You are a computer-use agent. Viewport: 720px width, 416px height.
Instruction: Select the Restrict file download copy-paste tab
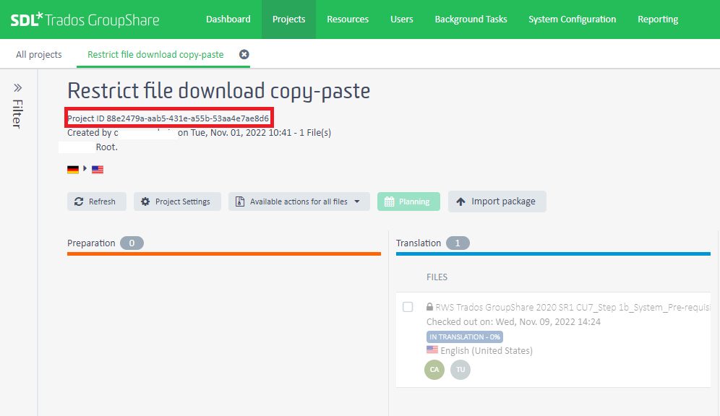pyautogui.click(x=155, y=55)
